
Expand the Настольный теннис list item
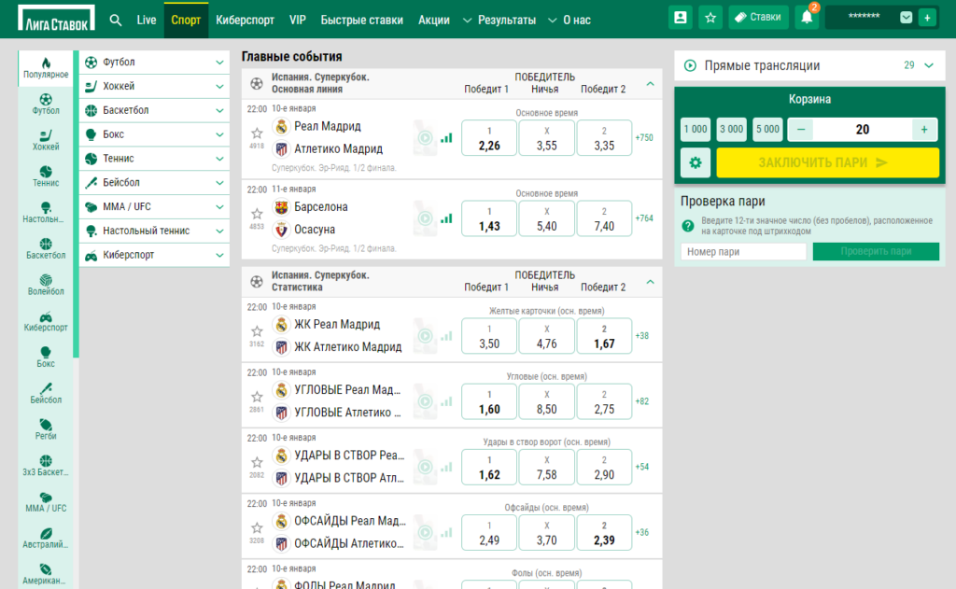tap(154, 231)
